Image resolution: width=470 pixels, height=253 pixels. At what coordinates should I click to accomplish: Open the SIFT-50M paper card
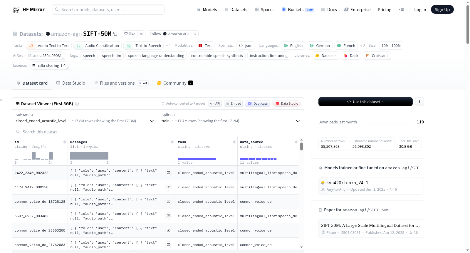[x=371, y=229]
